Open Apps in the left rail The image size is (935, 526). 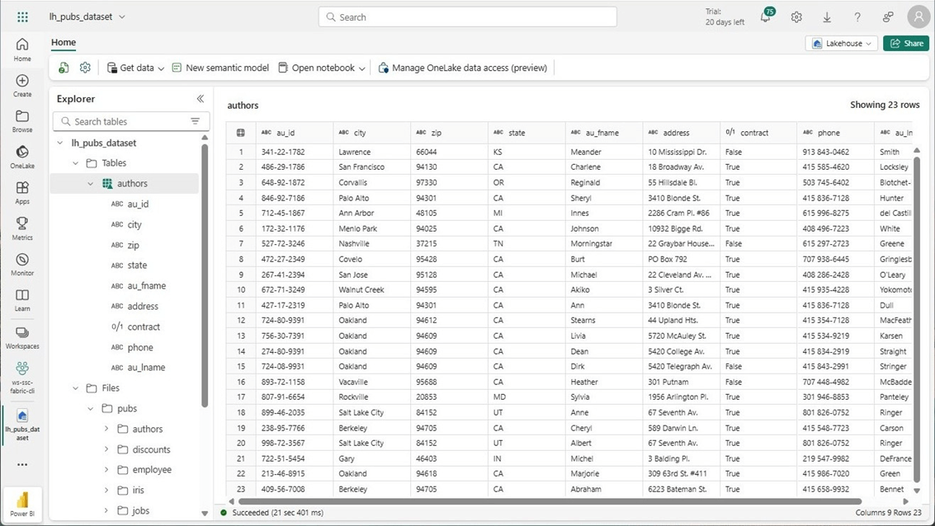point(22,193)
